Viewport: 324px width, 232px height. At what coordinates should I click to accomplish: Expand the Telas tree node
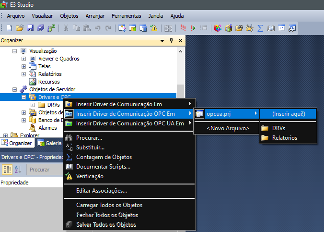(23, 66)
